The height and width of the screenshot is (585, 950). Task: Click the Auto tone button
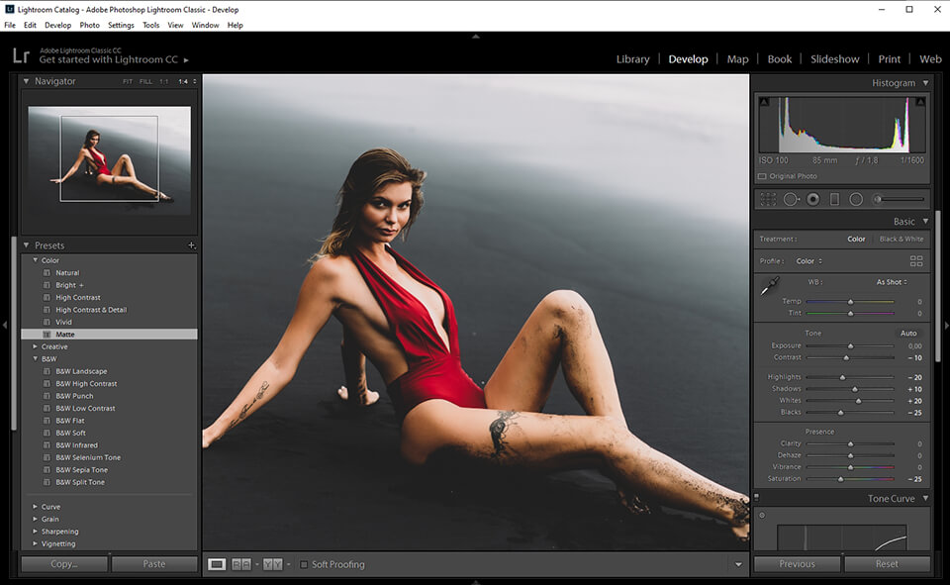907,334
